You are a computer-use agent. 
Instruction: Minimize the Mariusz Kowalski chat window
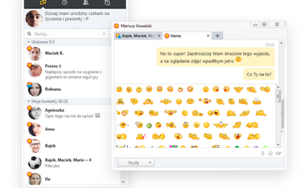pos(255,24)
